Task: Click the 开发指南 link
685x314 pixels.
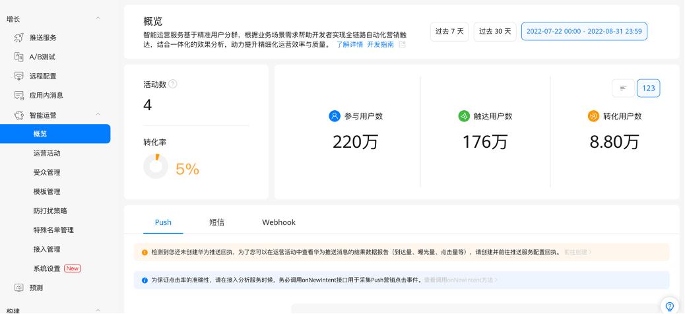Action: (x=380, y=45)
